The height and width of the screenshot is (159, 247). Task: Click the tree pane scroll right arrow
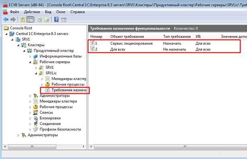click(x=84, y=147)
